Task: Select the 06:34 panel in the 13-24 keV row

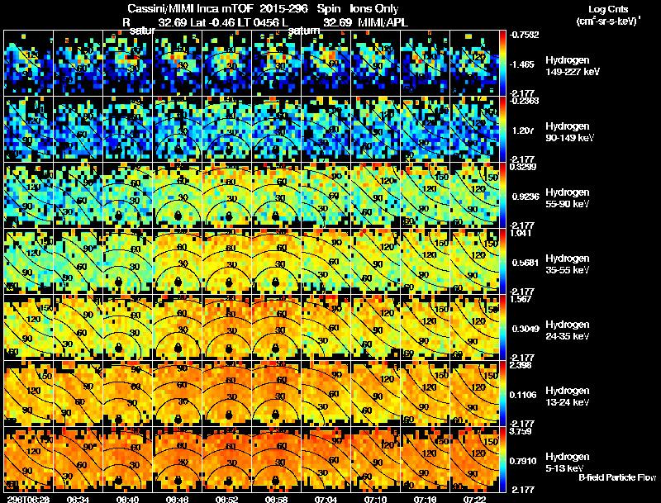Action: pos(78,393)
